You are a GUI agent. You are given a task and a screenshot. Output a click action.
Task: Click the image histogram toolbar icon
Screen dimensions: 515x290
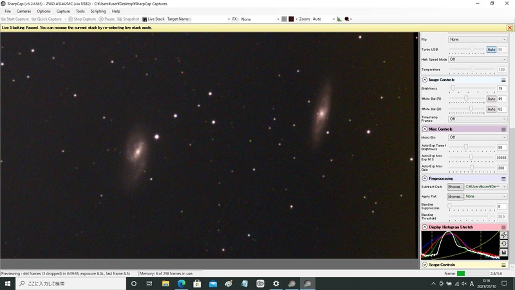[x=339, y=19]
